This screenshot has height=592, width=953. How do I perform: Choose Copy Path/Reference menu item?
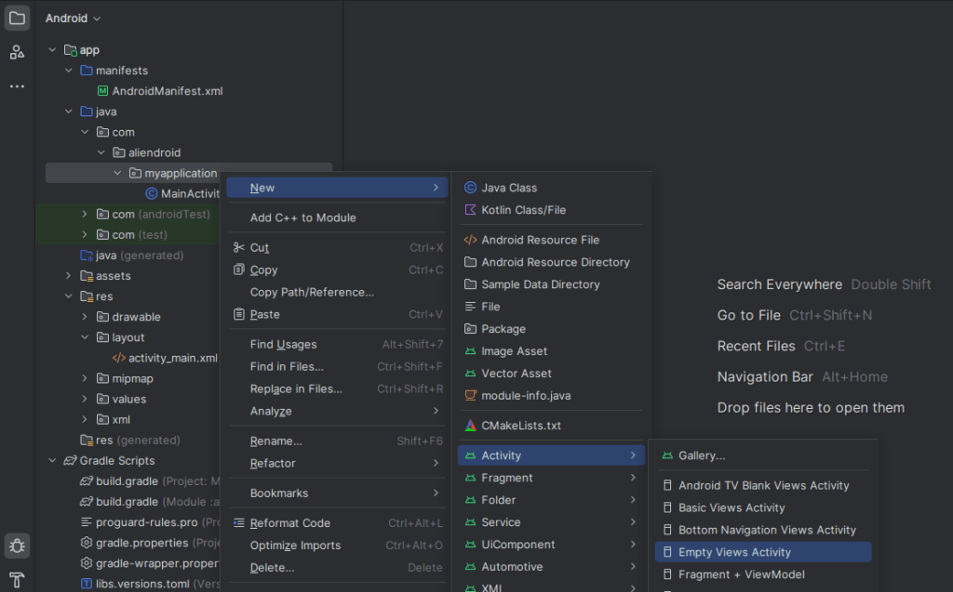click(337, 292)
